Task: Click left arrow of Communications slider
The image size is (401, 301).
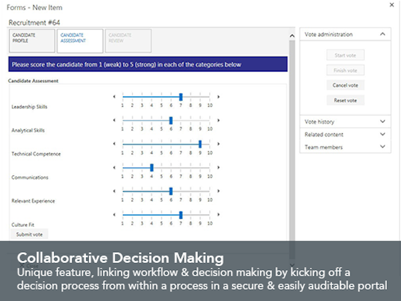Action: click(114, 167)
